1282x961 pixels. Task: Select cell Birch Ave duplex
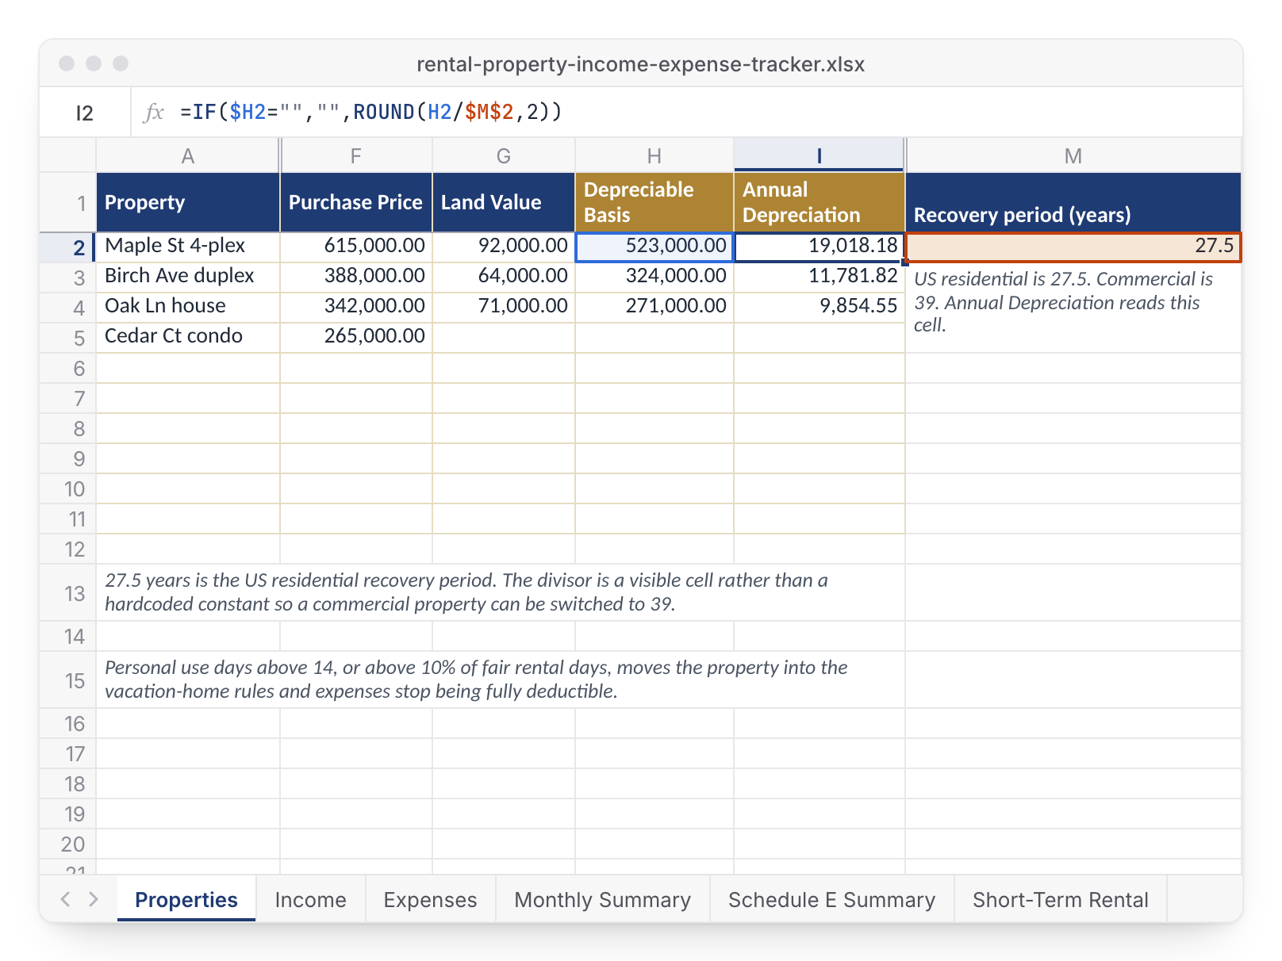188,277
